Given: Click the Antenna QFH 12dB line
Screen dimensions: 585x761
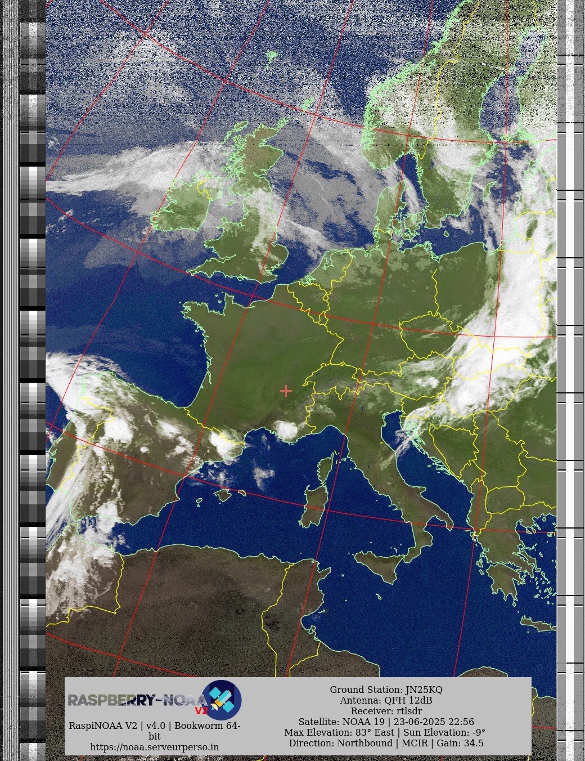Looking at the screenshot, I should tap(386, 700).
